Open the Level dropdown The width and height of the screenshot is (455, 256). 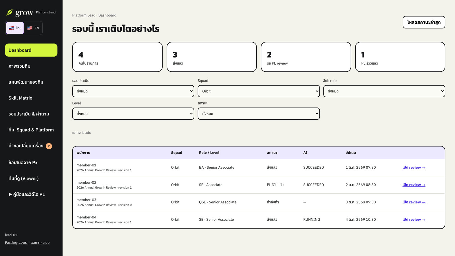[x=133, y=113]
